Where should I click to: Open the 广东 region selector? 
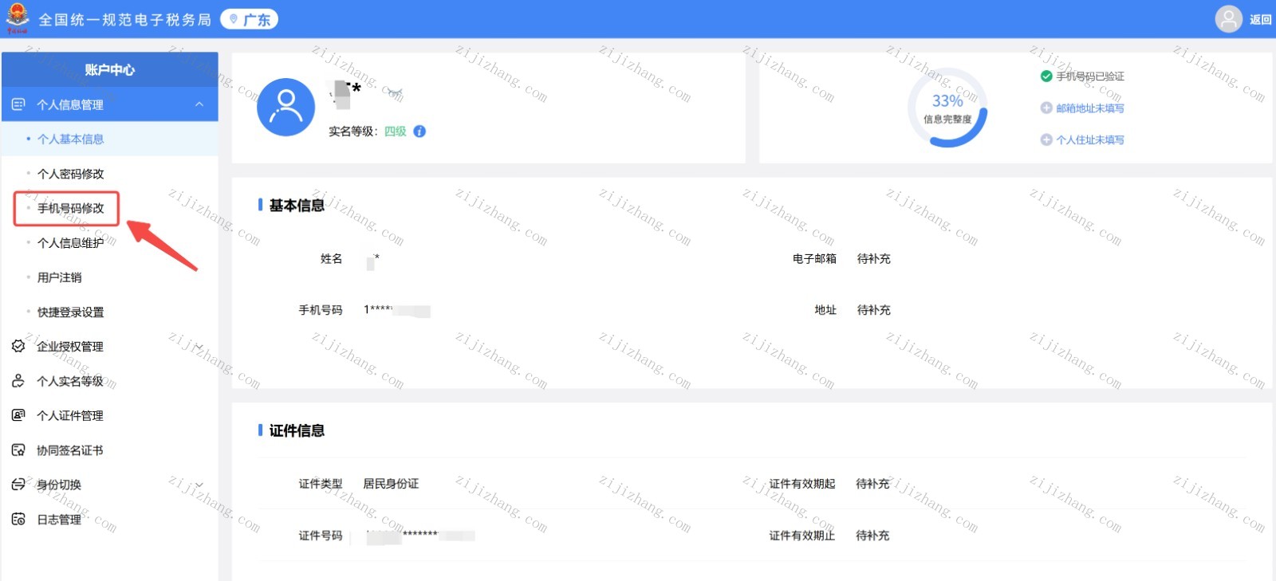249,20
